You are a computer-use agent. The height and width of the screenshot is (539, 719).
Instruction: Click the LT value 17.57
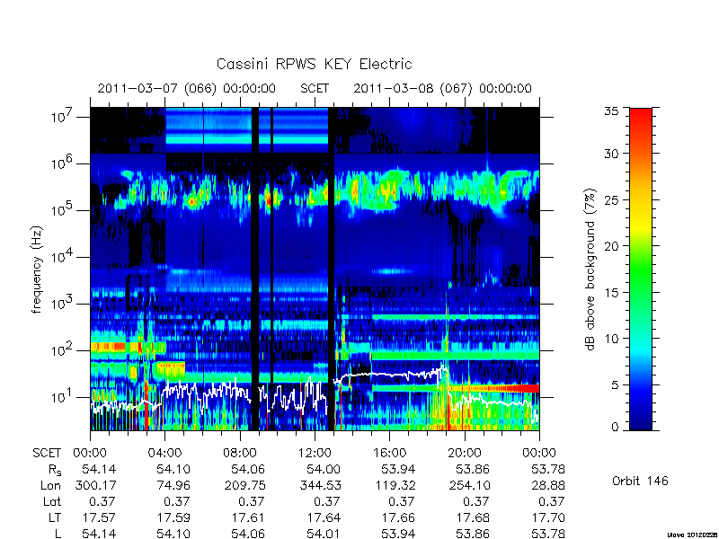click(99, 517)
